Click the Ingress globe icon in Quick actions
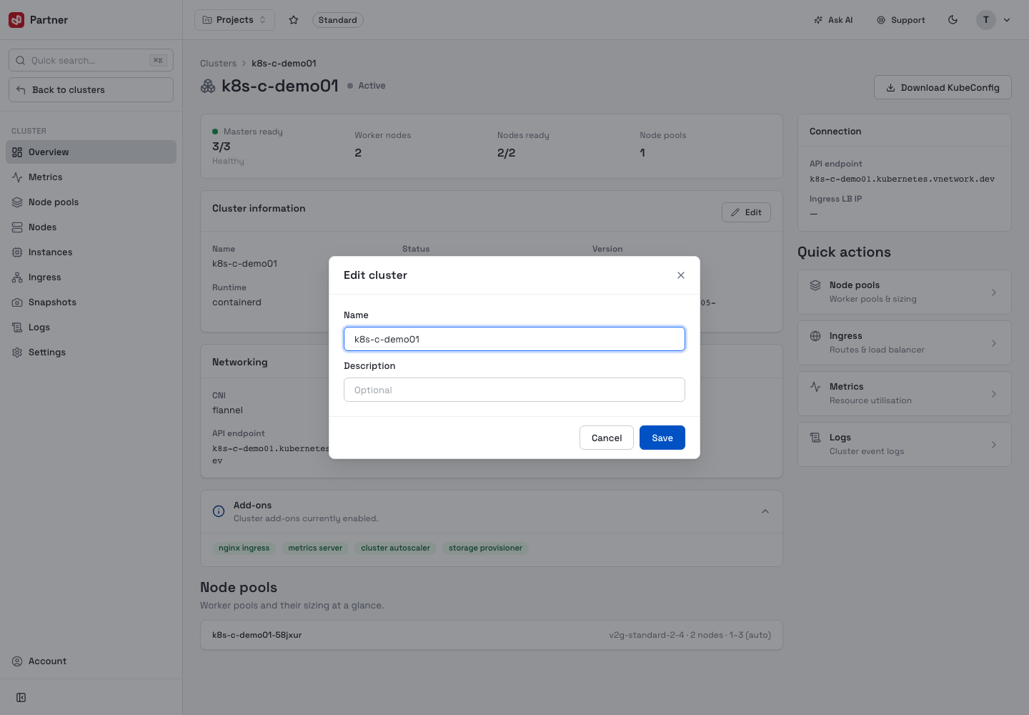Image resolution: width=1029 pixels, height=715 pixels. (815, 336)
